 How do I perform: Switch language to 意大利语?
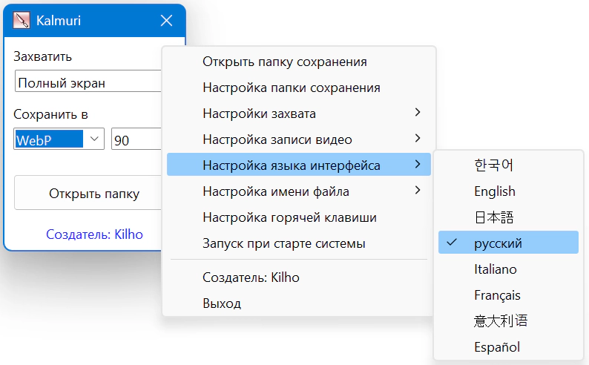(508, 320)
